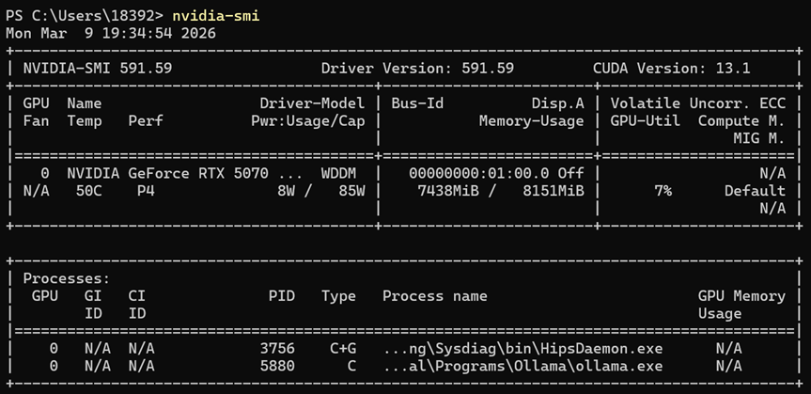
Task: Click the Default compute mode value
Action: click(x=756, y=191)
